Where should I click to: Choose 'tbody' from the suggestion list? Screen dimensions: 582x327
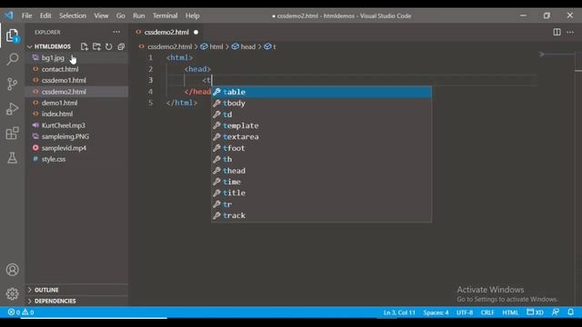click(321, 103)
